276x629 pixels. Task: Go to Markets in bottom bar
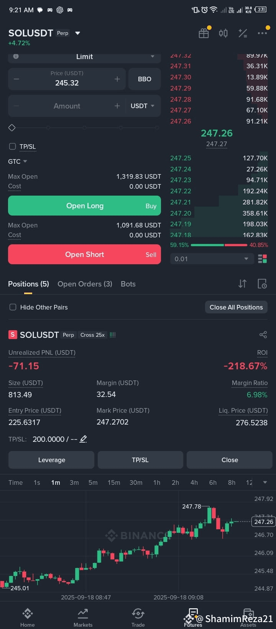[x=83, y=617]
